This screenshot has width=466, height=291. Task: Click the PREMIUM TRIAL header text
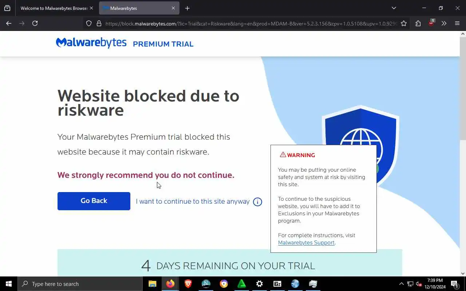tap(163, 44)
